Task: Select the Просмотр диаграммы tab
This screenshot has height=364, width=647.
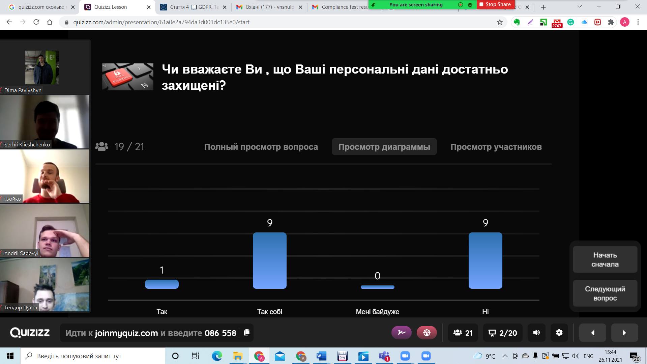Action: point(384,147)
